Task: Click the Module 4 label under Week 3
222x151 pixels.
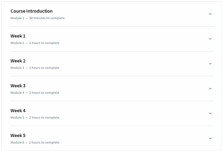Action: point(17,93)
